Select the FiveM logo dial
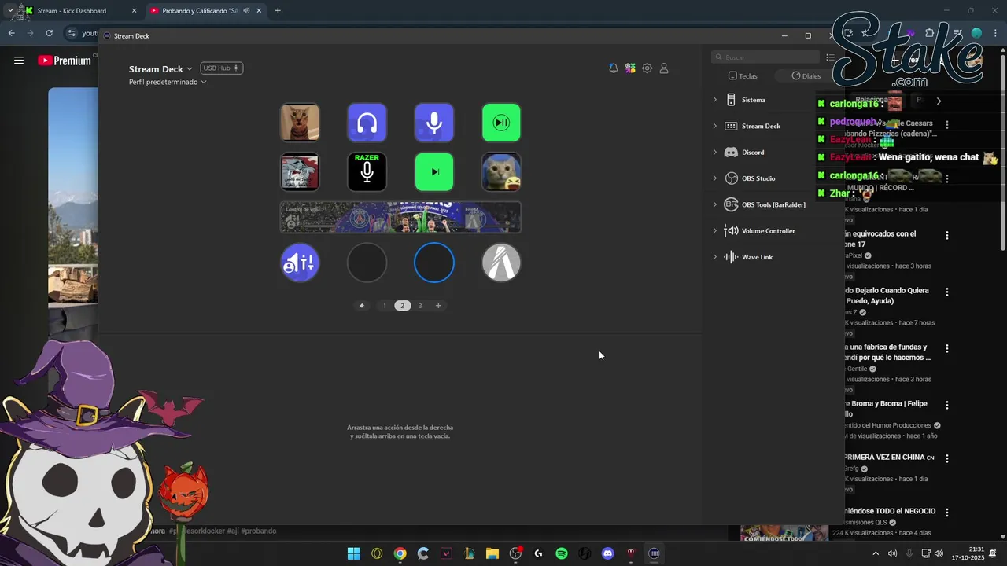Viewport: 1007px width, 566px height. [501, 263]
